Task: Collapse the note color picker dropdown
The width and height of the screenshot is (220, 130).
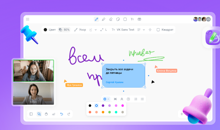Action: coord(106,99)
